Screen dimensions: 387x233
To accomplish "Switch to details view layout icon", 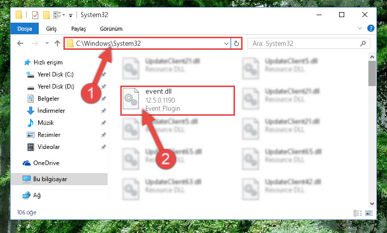I will pos(358,213).
